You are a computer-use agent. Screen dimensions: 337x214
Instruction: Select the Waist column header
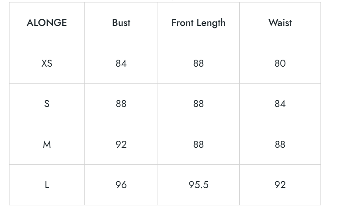[280, 23]
